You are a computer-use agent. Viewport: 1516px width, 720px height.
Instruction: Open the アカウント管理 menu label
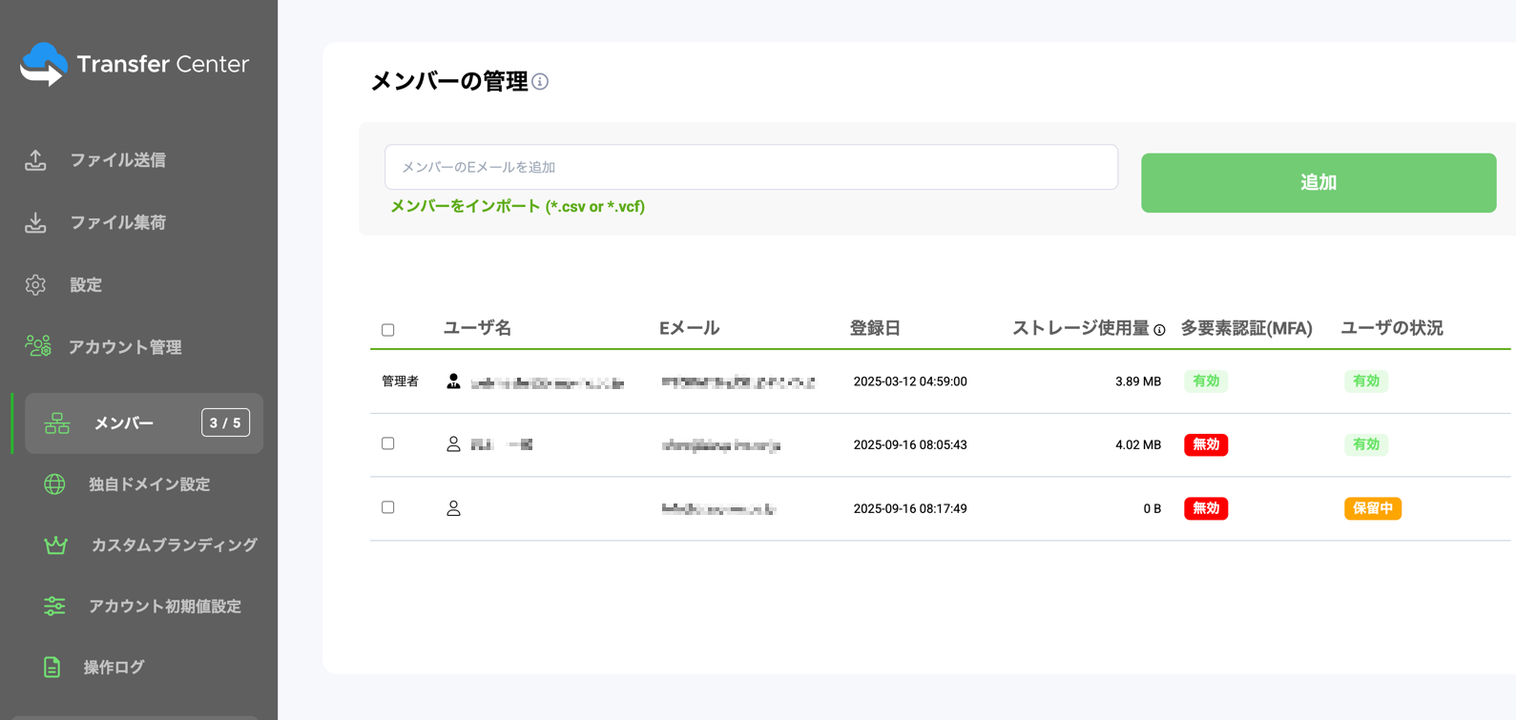point(125,347)
